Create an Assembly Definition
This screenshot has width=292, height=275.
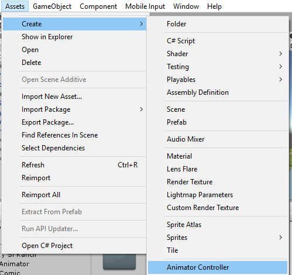(x=218, y=92)
